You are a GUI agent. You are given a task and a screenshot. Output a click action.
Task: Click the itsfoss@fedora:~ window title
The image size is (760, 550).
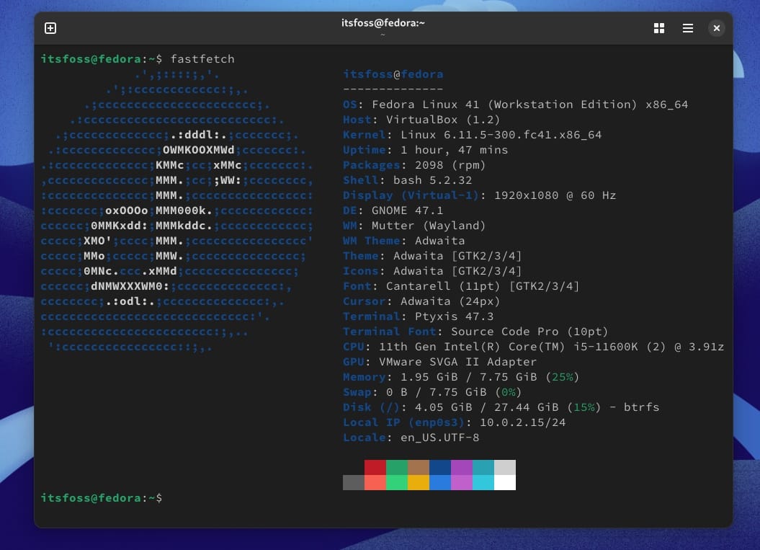click(383, 23)
